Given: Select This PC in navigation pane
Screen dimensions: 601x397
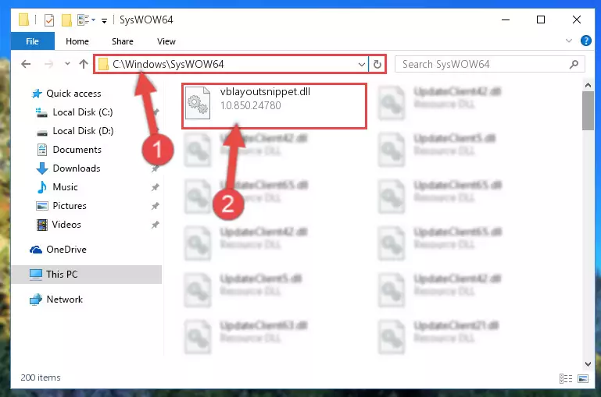Looking at the screenshot, I should [x=86, y=275].
